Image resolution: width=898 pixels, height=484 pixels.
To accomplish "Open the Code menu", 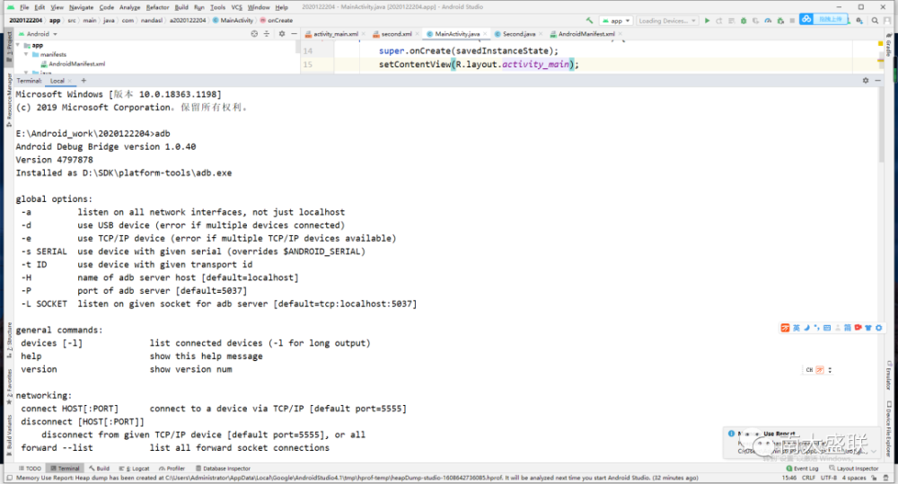I will 107,7.
